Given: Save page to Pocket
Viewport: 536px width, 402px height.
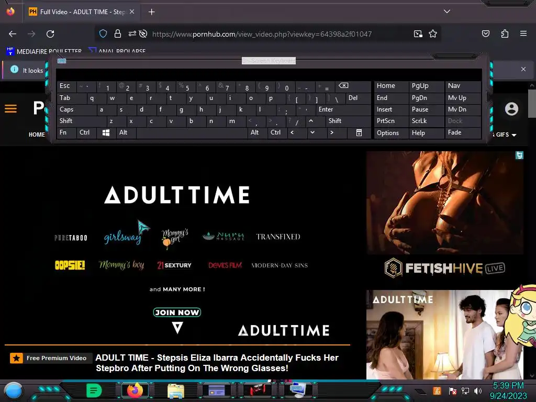Looking at the screenshot, I should (485, 33).
